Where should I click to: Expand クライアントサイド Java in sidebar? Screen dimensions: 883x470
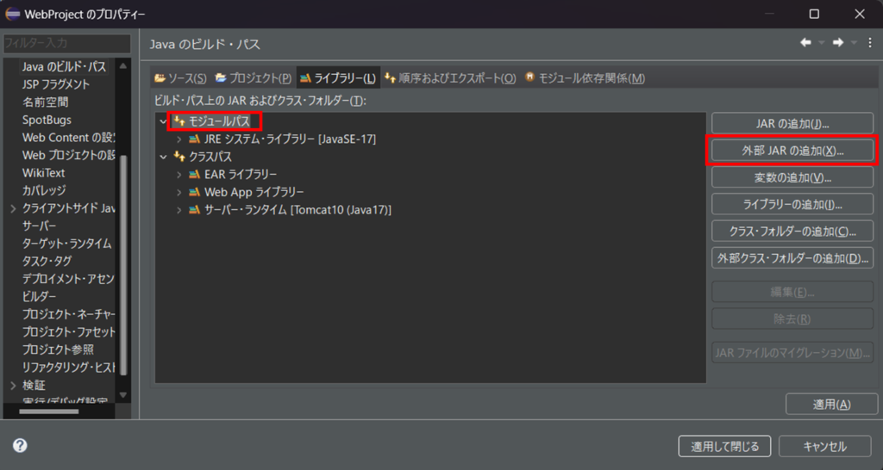click(12, 208)
